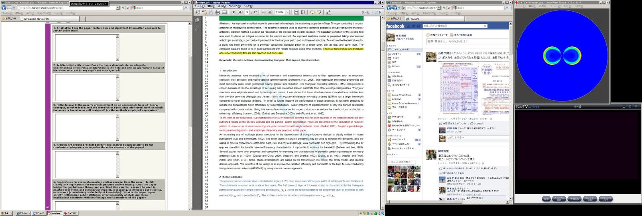
Task: Click the PCastTV signal indicator icon
Action: (578, 107)
